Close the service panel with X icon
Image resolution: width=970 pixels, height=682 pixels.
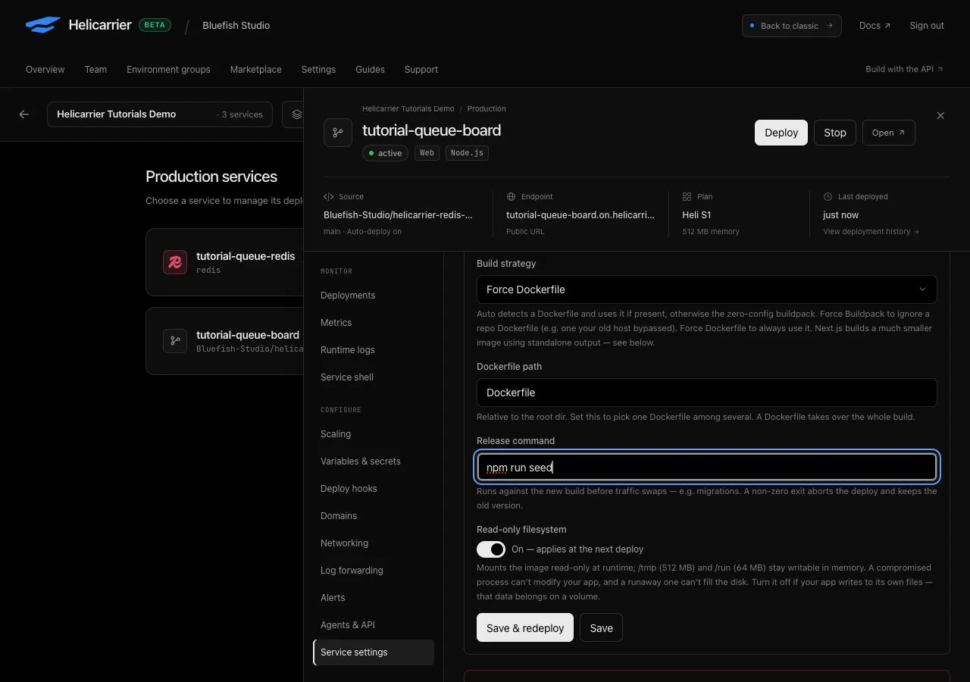[x=940, y=115]
